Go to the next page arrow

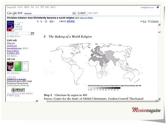(x=73, y=22)
